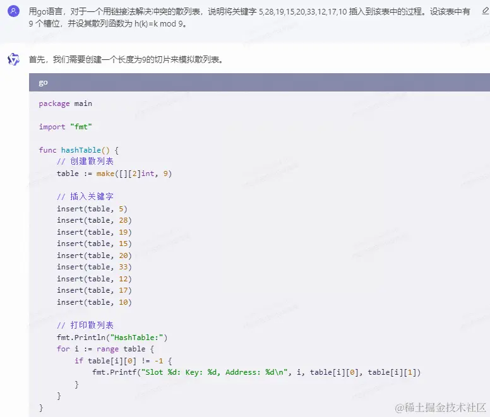Click the fmt.Printf 'Slot %d: Key' line

(x=256, y=372)
